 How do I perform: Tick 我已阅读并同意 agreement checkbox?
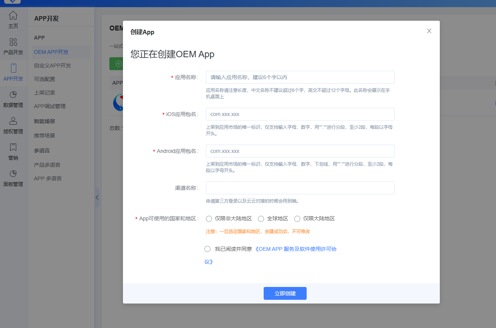207,249
